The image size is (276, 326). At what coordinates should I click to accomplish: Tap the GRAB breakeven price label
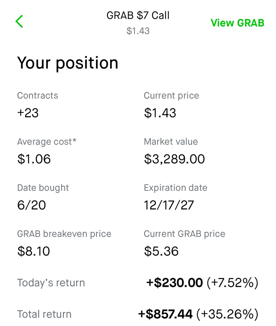tap(64, 234)
